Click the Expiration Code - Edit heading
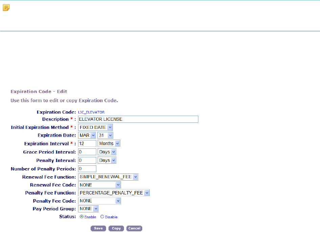 tap(39, 92)
